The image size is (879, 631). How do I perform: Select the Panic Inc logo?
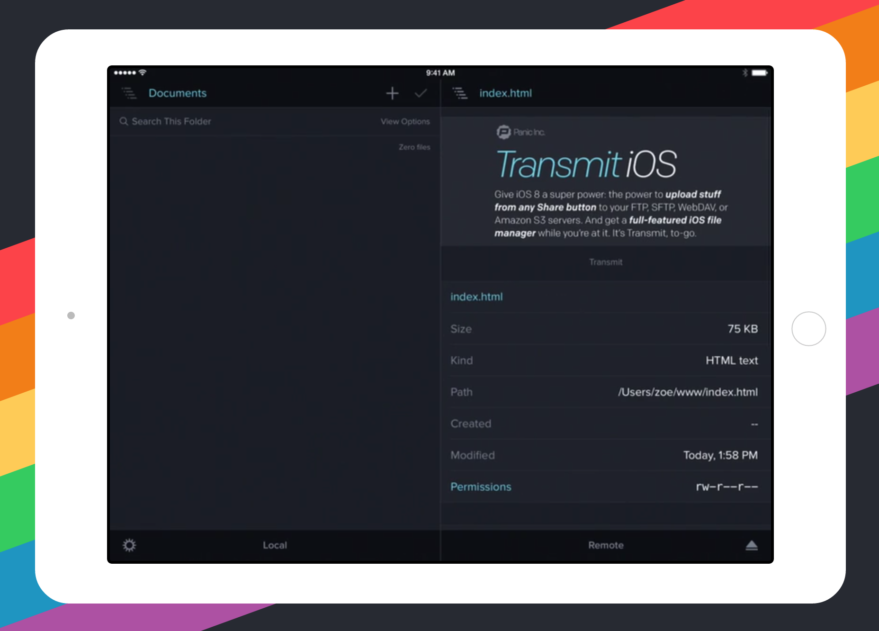[504, 133]
